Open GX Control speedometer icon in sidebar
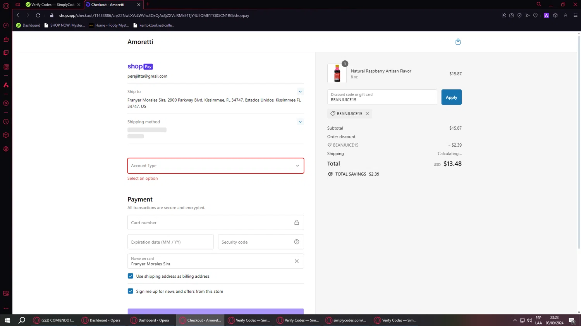 pyautogui.click(x=6, y=26)
